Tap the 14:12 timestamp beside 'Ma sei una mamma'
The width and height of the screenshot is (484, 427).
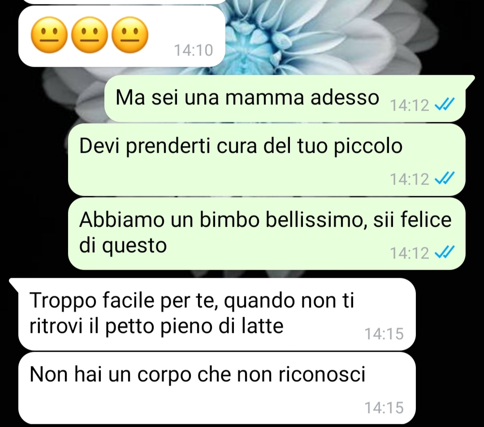click(410, 105)
